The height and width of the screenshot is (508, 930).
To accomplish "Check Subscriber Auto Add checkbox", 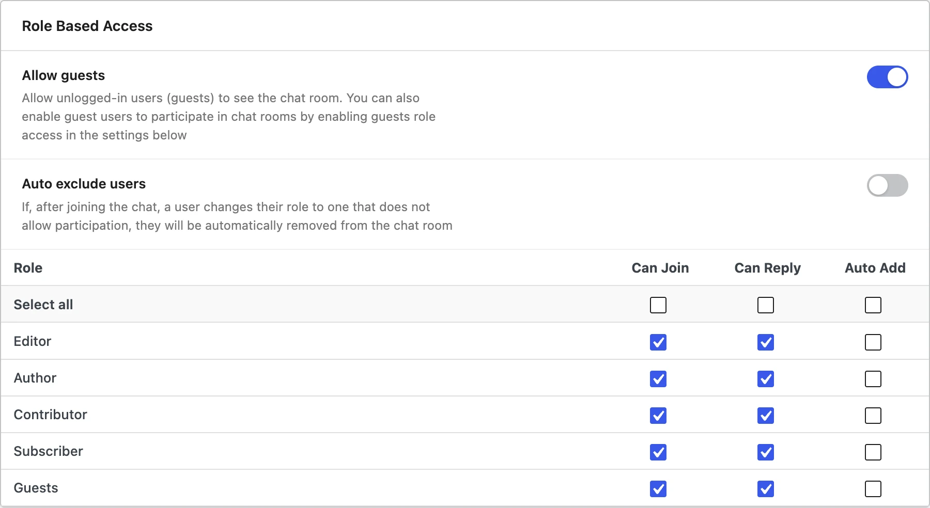I will pyautogui.click(x=873, y=452).
